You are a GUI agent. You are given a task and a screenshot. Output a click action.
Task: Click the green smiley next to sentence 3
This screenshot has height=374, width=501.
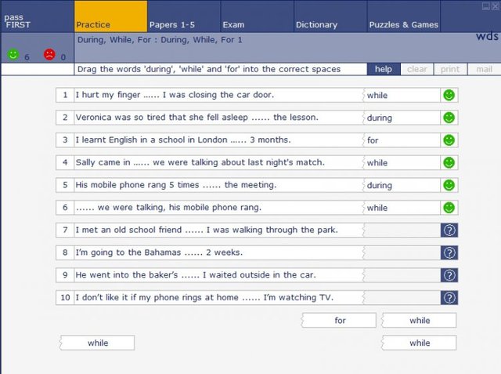pyautogui.click(x=449, y=140)
